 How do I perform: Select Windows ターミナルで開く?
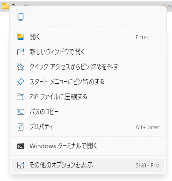coord(88,146)
